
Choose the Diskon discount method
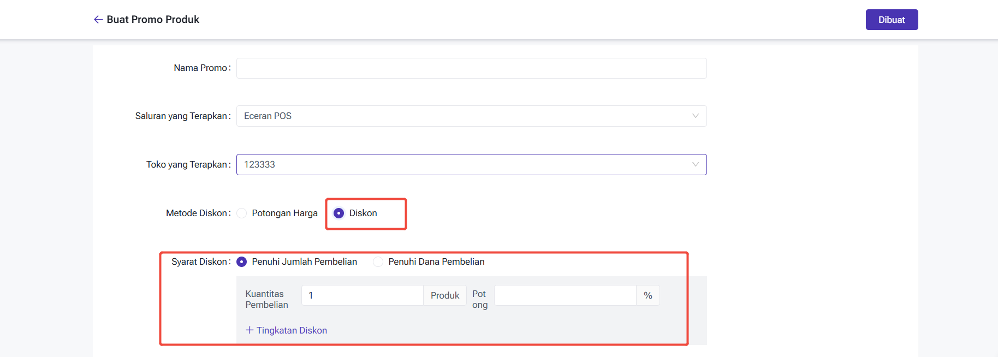click(339, 213)
